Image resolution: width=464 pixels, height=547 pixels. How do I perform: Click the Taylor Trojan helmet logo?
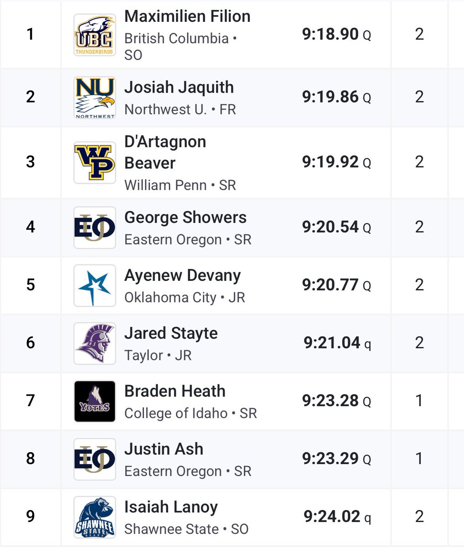95,344
